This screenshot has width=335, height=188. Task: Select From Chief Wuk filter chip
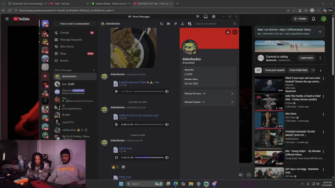pos(298,70)
